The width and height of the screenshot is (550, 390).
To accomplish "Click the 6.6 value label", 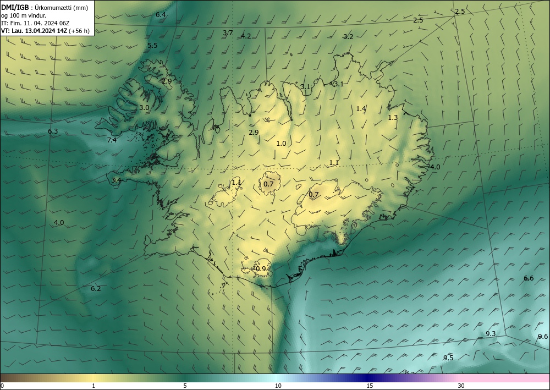I will tap(529, 278).
